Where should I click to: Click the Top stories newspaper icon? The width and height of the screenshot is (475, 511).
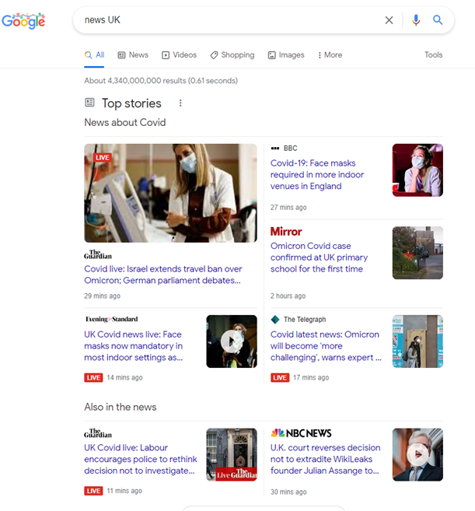(89, 103)
